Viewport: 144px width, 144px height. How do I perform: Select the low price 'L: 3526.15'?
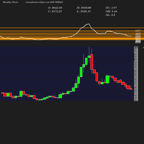pos(84,12)
